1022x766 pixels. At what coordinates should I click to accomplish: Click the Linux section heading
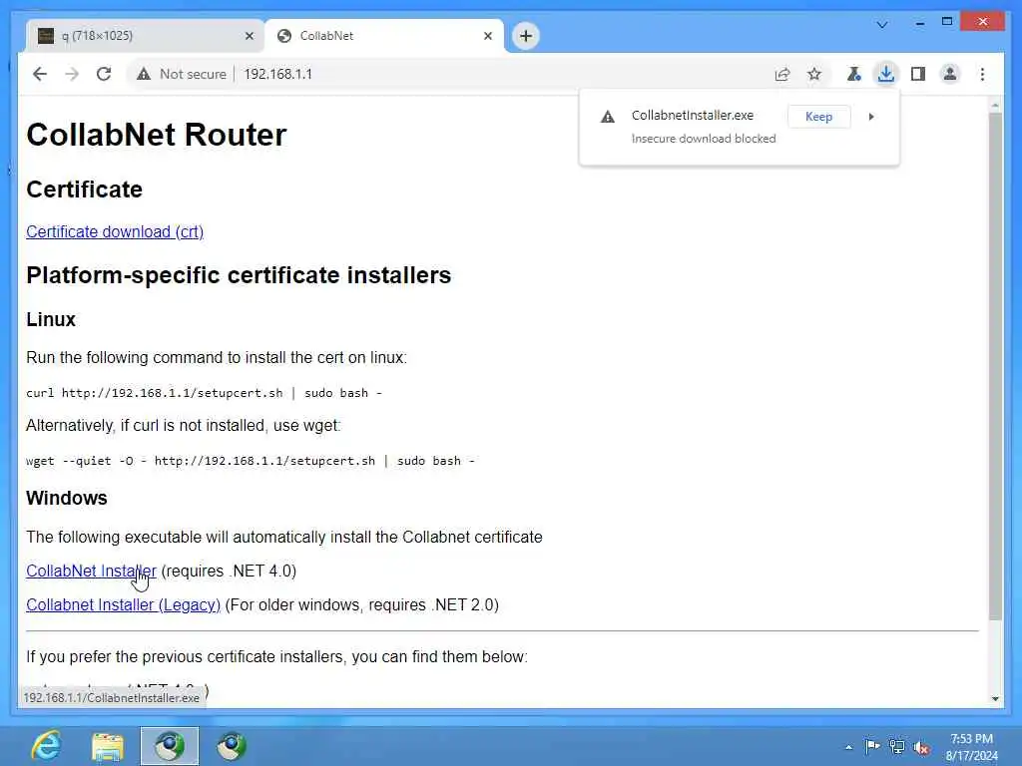click(51, 319)
